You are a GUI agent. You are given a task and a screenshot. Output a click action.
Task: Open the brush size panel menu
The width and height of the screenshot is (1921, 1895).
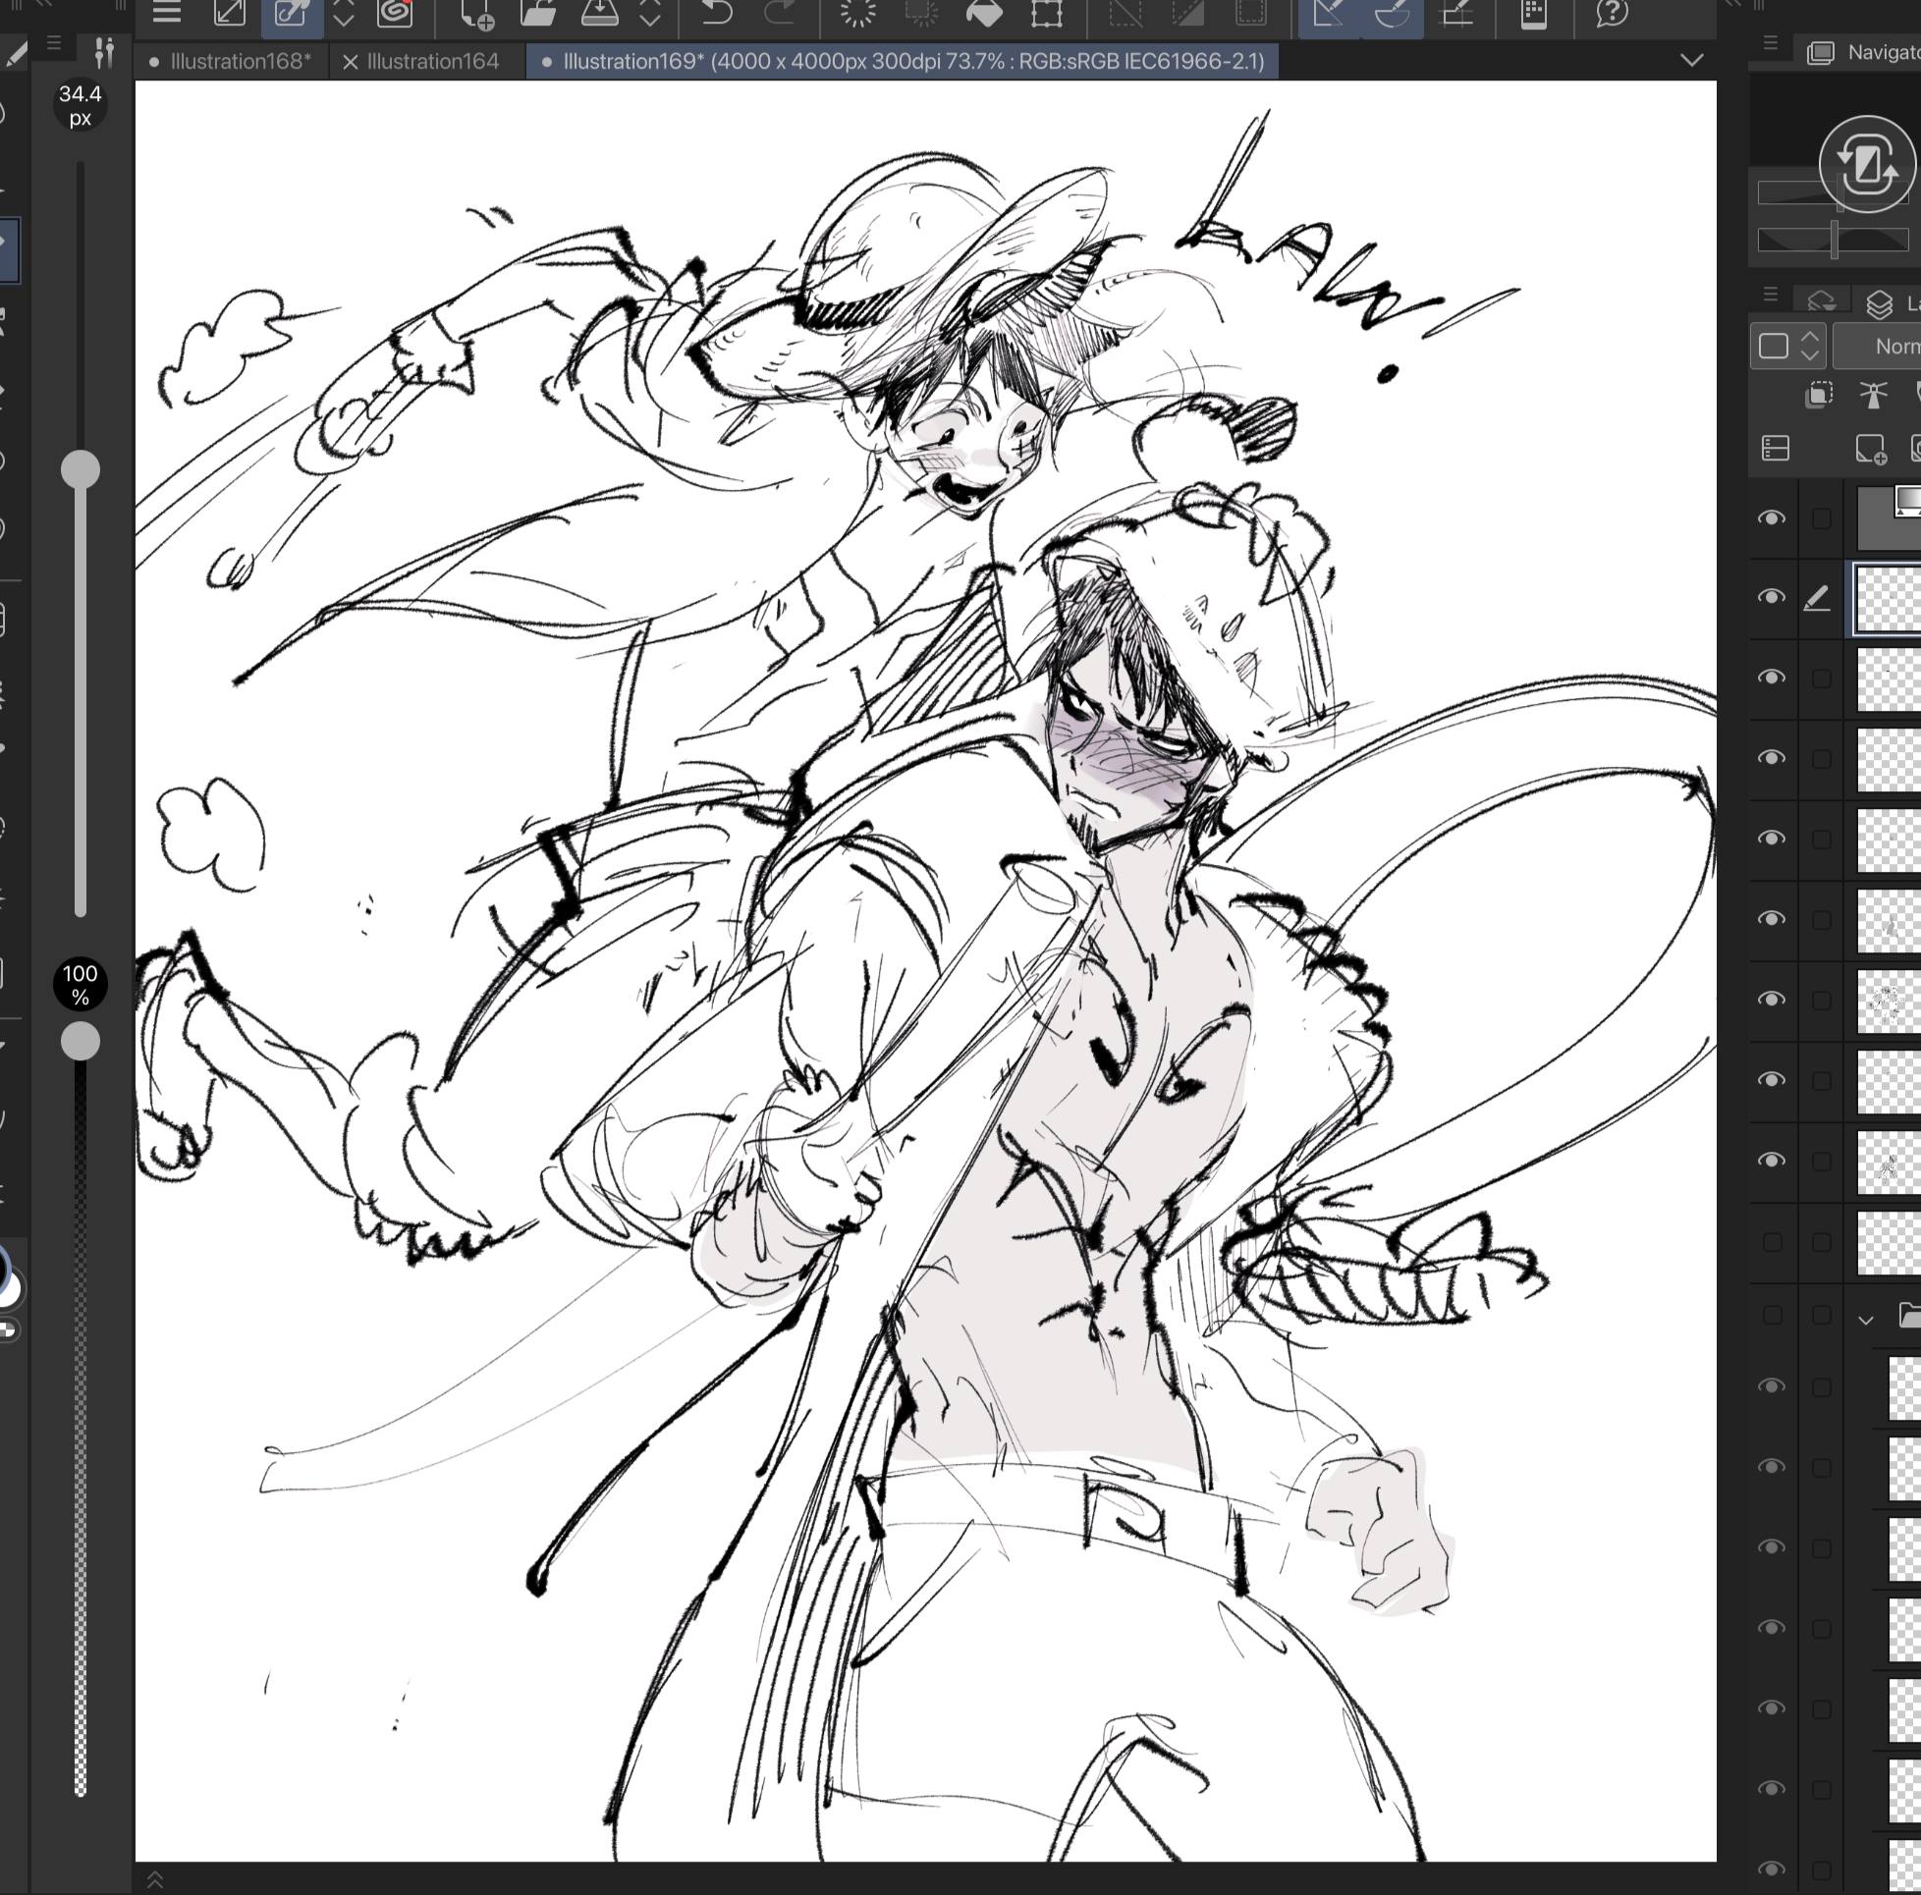click(x=54, y=44)
